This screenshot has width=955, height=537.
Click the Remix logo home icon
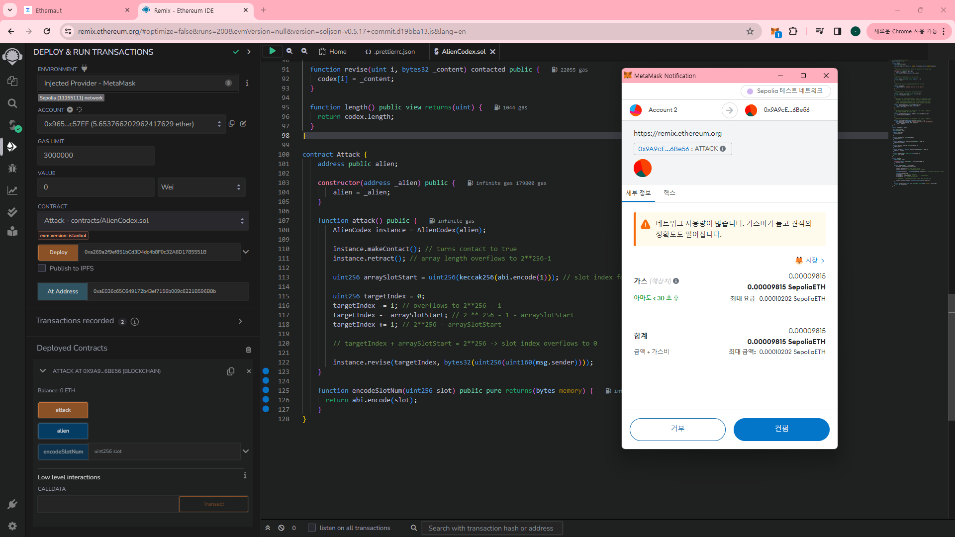[x=12, y=56]
